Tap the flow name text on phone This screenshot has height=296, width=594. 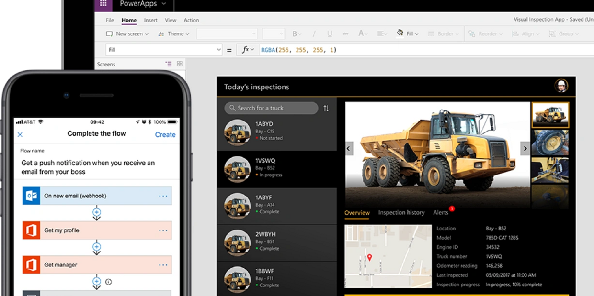click(88, 167)
